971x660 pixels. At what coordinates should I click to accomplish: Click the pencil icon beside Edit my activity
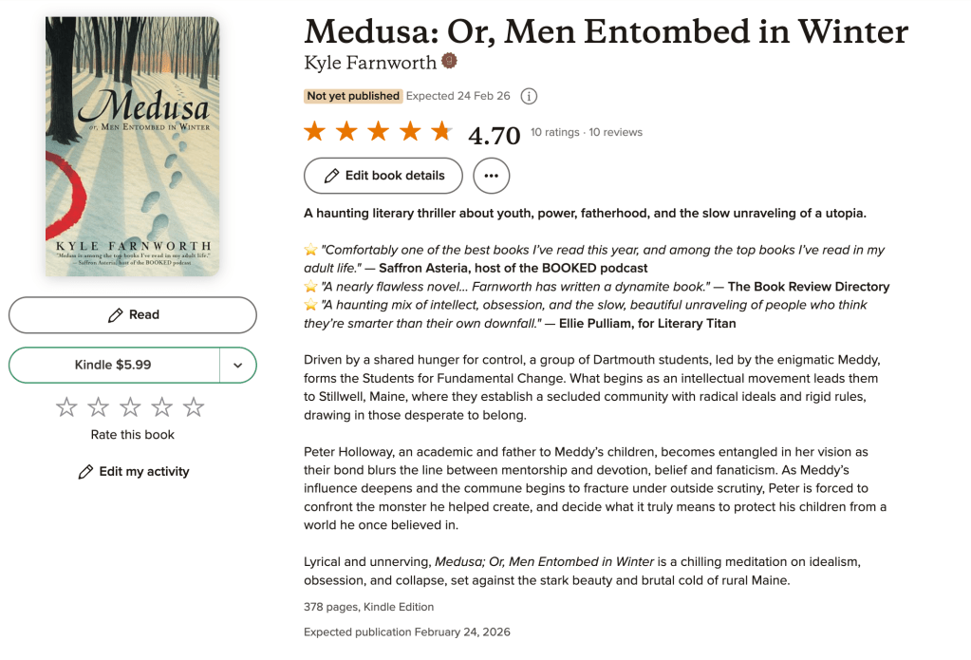pos(85,472)
